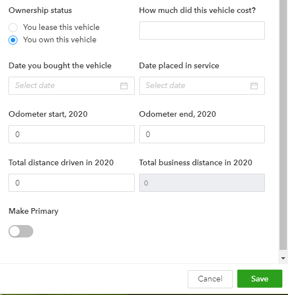Toggle the Make Primary switch

click(21, 231)
